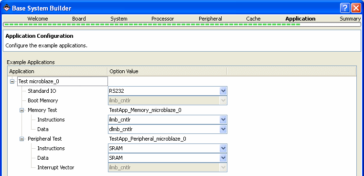The image size is (364, 176).
Task: Close the Base System Builder window
Action: [356, 9]
